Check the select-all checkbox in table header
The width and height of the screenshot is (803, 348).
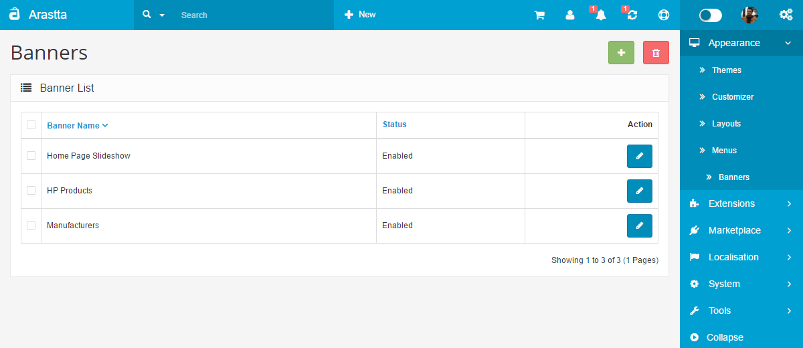point(31,124)
